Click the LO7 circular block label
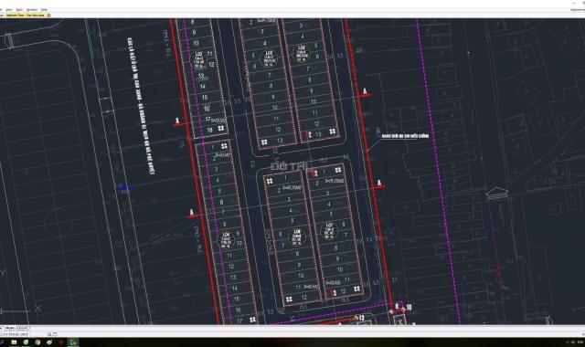Image resolution: width=585 pixels, height=347 pixels. [x=329, y=230]
